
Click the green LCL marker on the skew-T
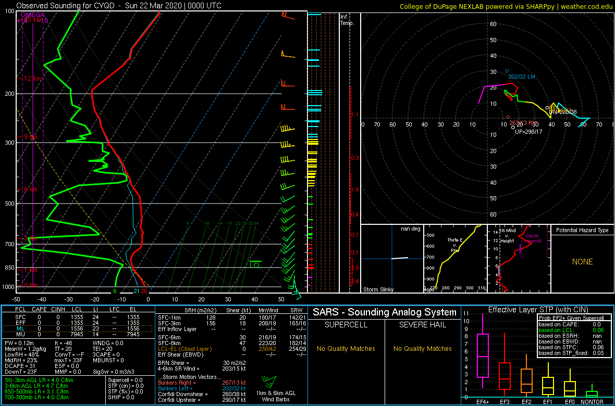pyautogui.click(x=255, y=265)
